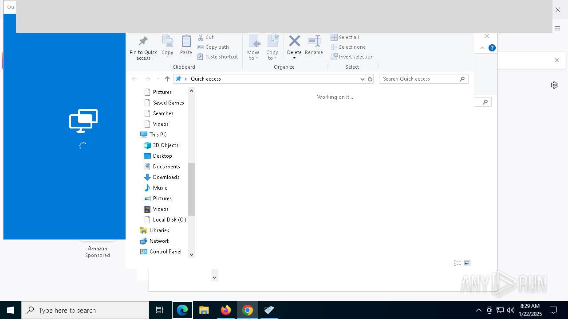Click the red X Delete icon
Viewport: 568px width, 319px height.
(x=294, y=41)
